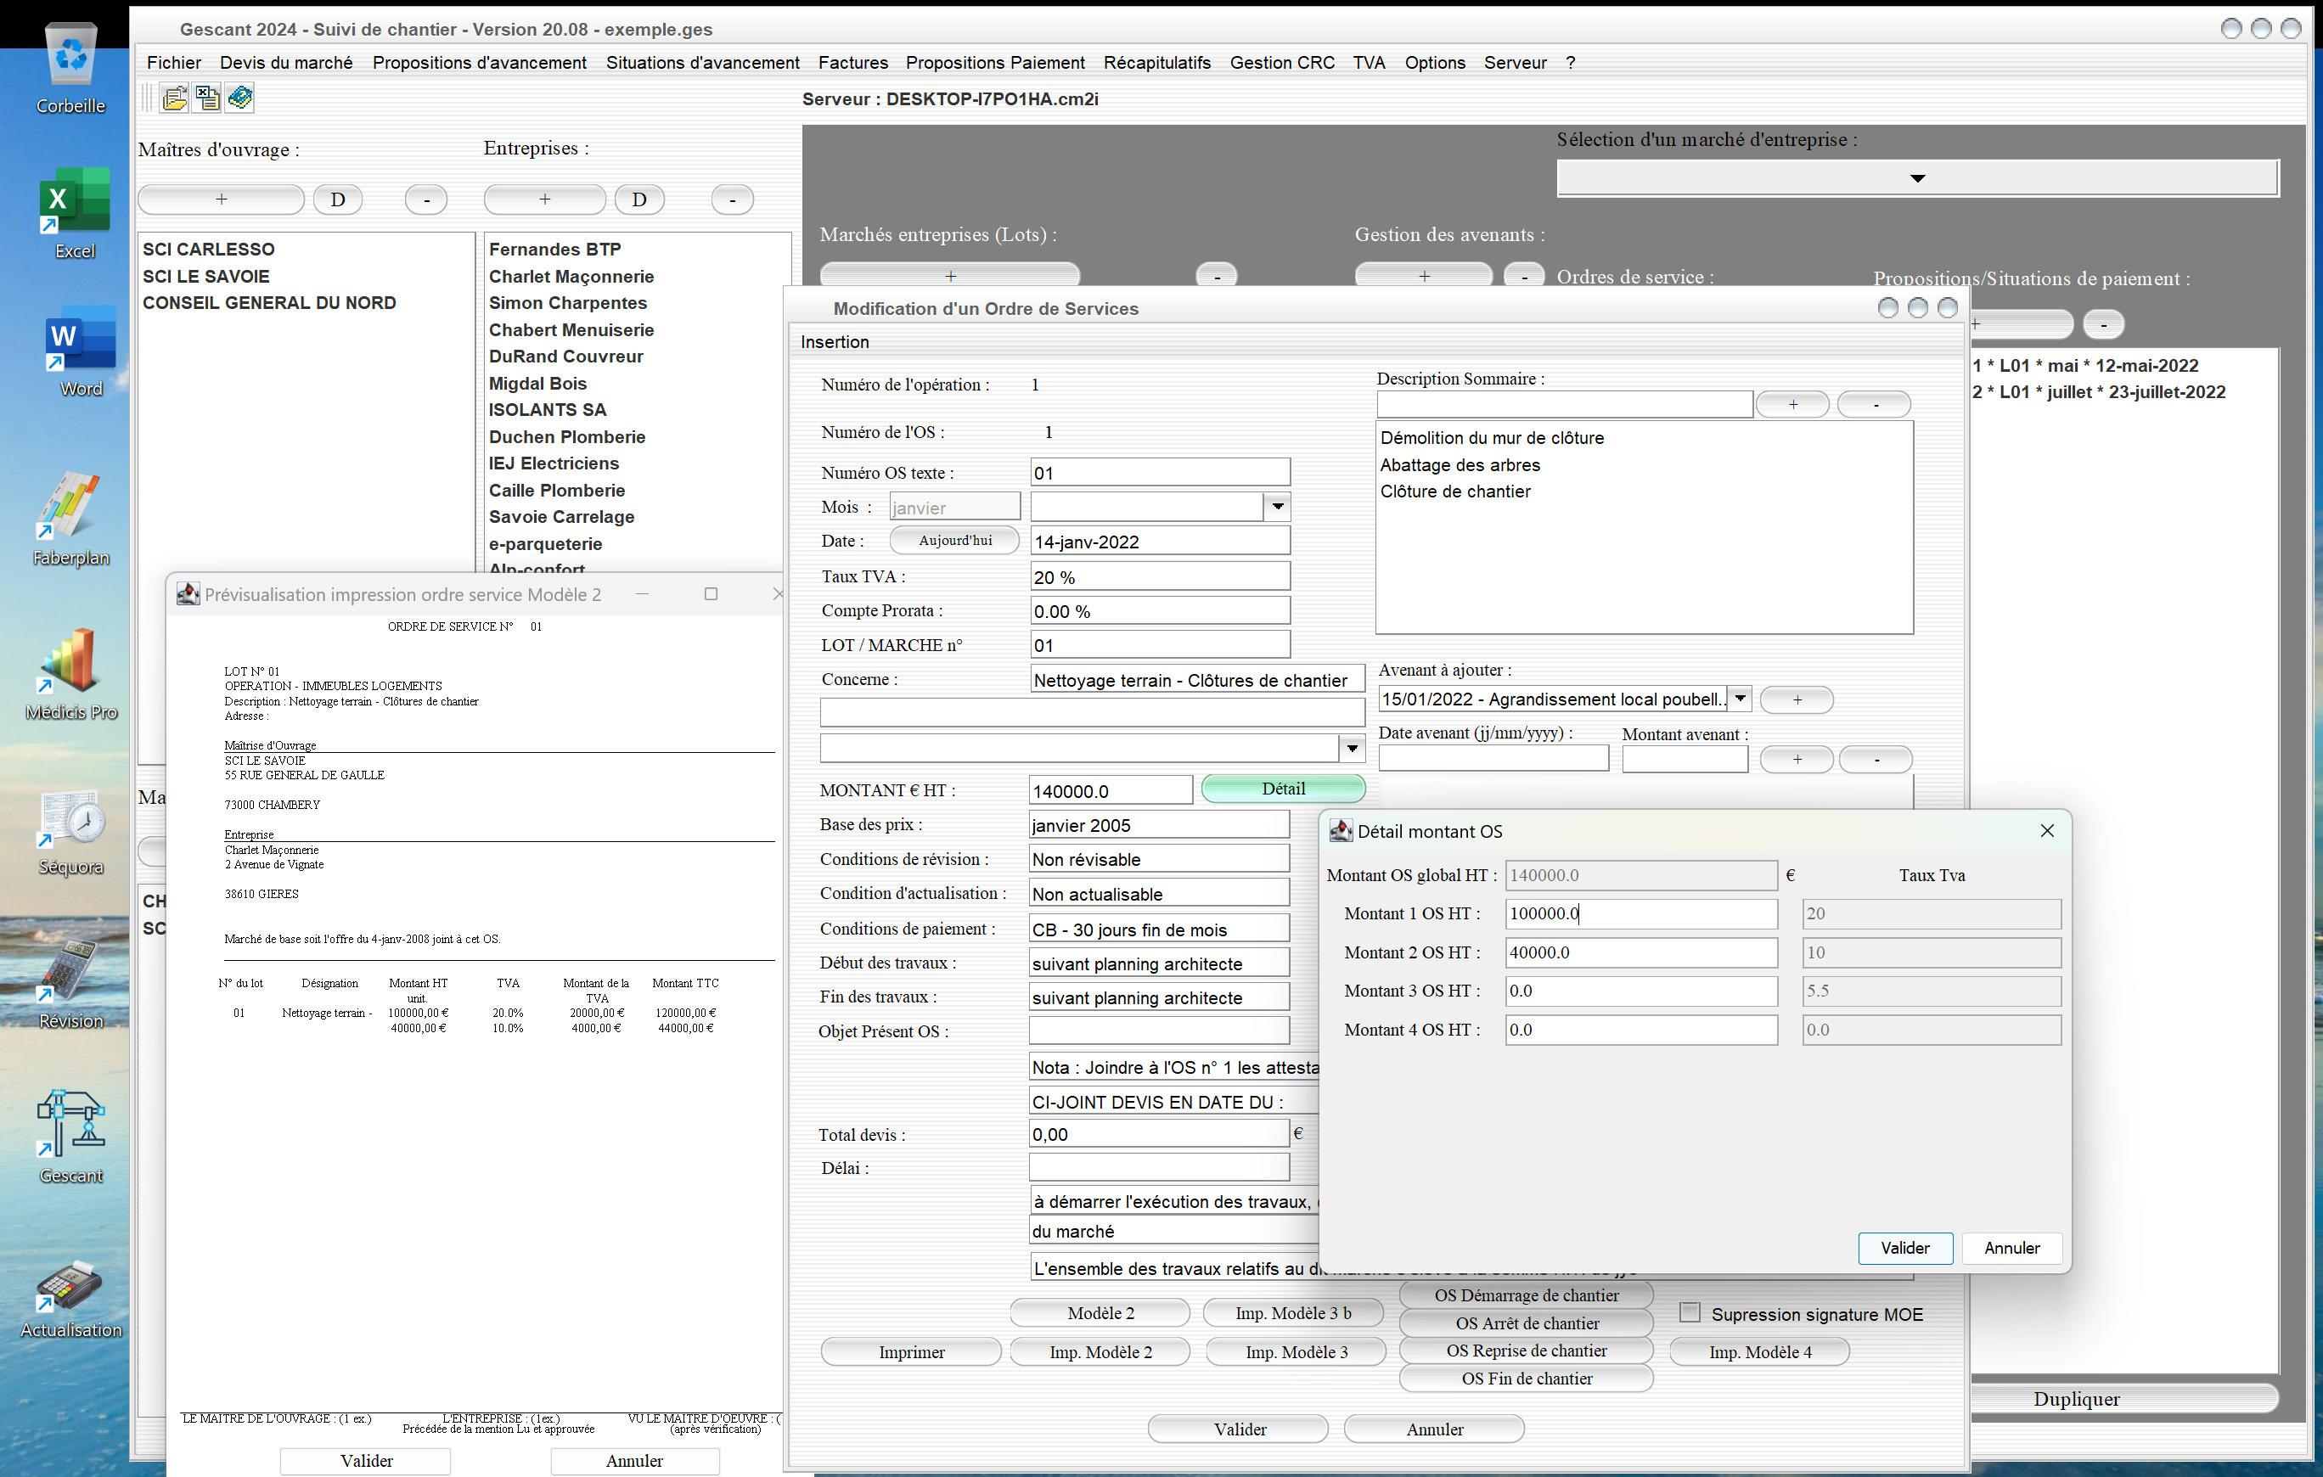Open the Fichier menu
The image size is (2323, 1477).
click(x=174, y=63)
